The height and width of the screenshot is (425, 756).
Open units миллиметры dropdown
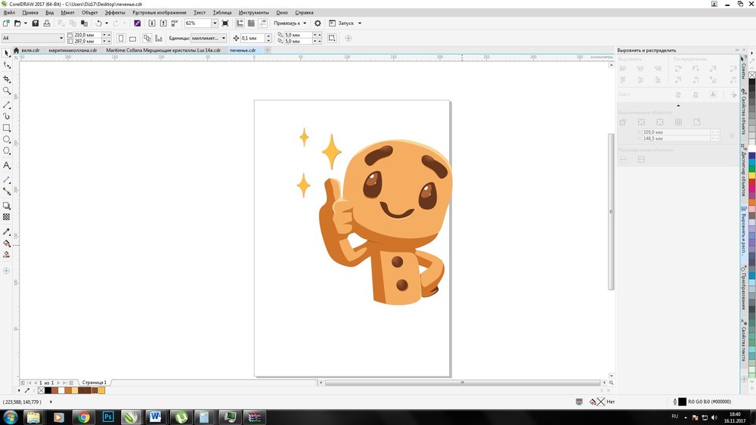pyautogui.click(x=224, y=38)
